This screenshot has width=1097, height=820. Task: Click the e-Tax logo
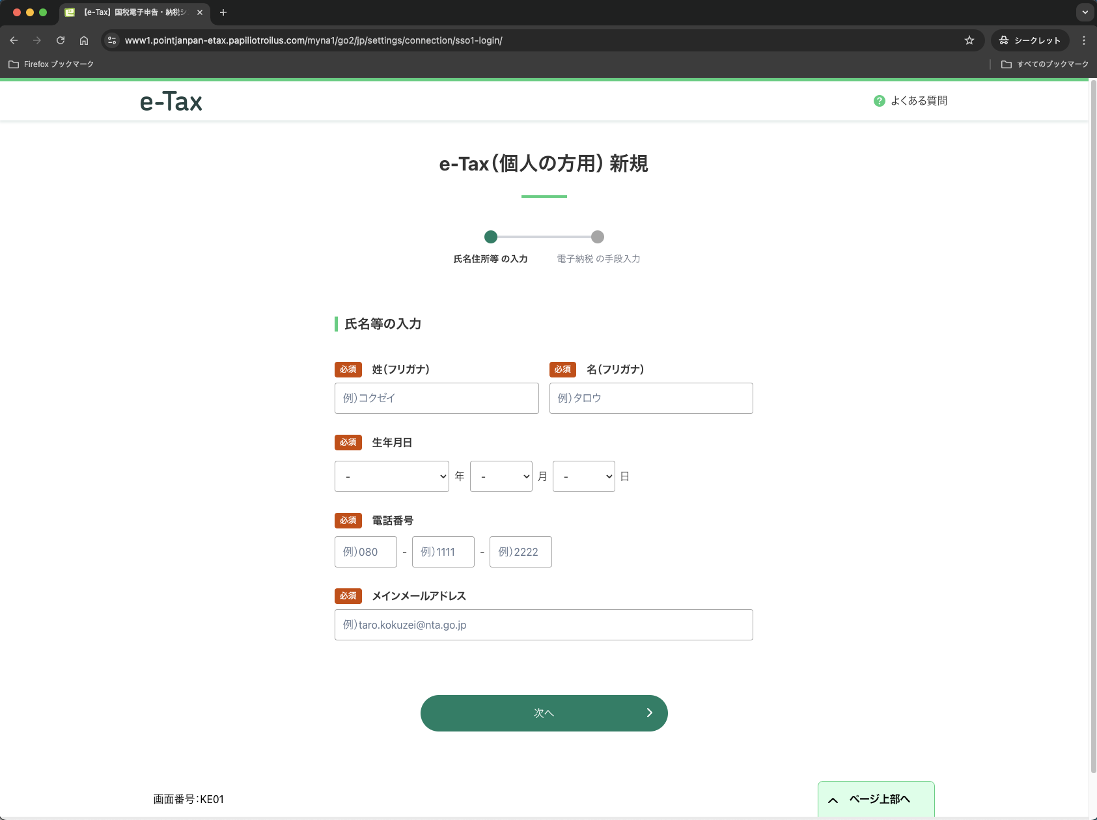171,101
